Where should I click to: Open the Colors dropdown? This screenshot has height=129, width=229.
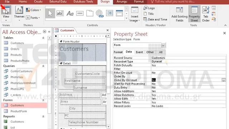33,10
